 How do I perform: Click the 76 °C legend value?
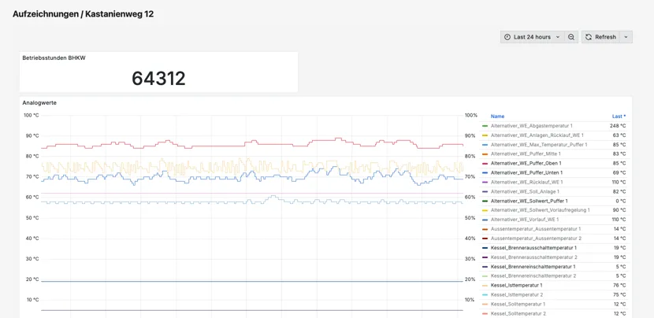619,285
